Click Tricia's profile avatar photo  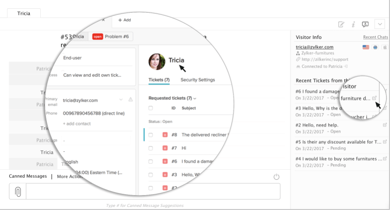coord(157,61)
